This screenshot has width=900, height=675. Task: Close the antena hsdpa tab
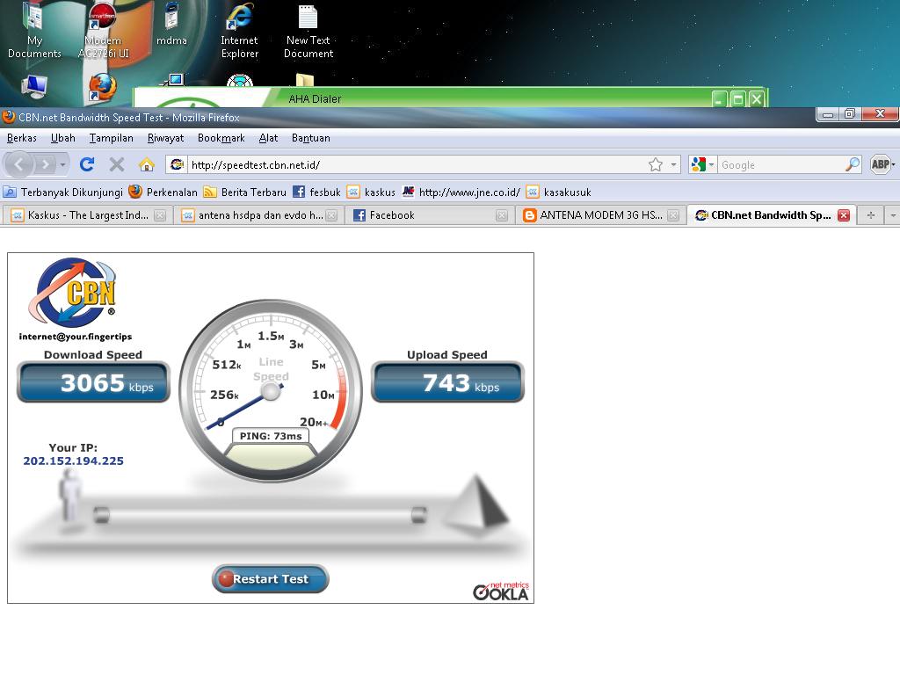[331, 215]
